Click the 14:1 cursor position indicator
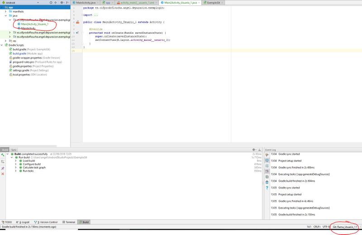362x235 pixels. pos(309,227)
